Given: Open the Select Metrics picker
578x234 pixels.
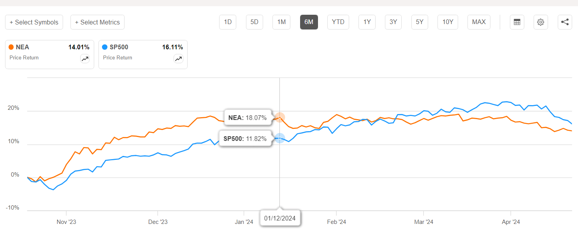Looking at the screenshot, I should 97,22.
